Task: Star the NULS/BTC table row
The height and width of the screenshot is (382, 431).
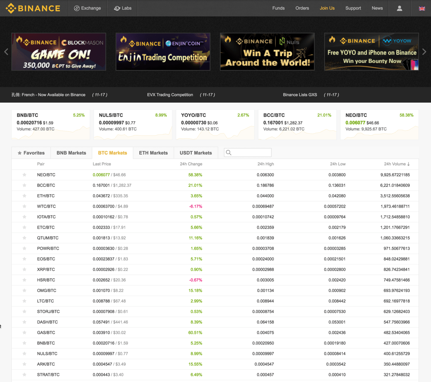Action: 25,354
